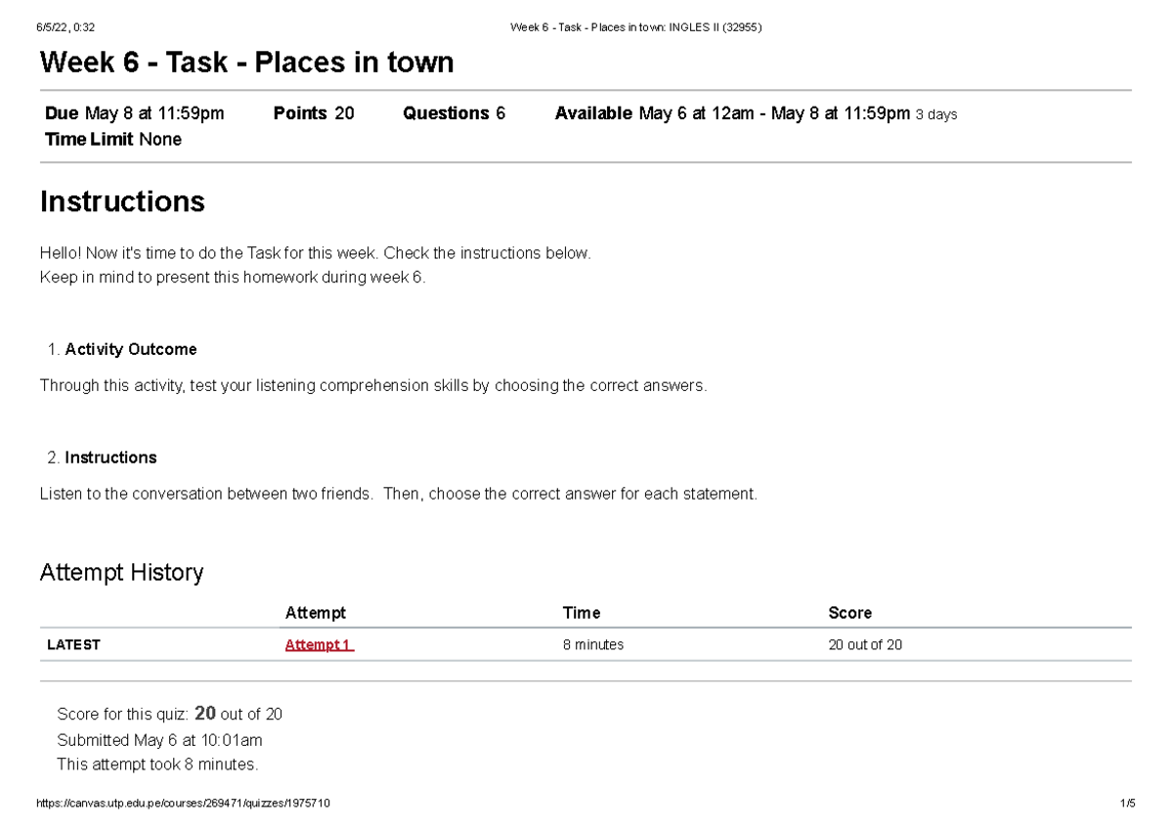This screenshot has height=830, width=1173.
Task: Open the canvas.utp.edu.pe quiz URL
Action: tap(183, 803)
